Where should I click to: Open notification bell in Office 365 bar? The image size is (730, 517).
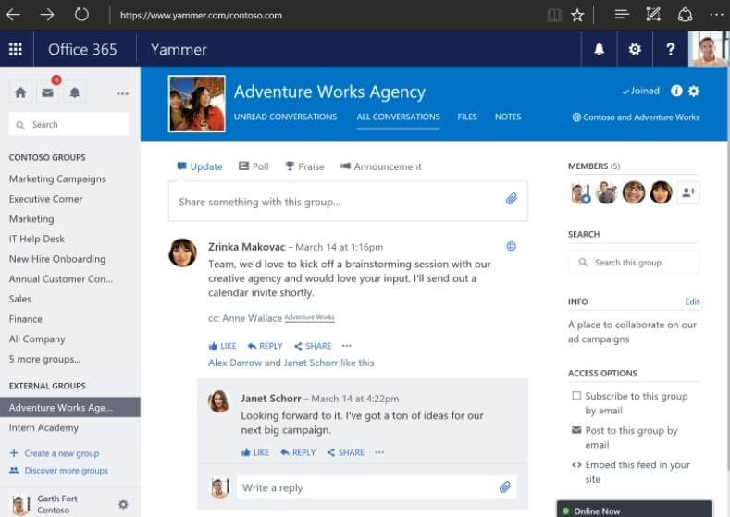point(600,49)
